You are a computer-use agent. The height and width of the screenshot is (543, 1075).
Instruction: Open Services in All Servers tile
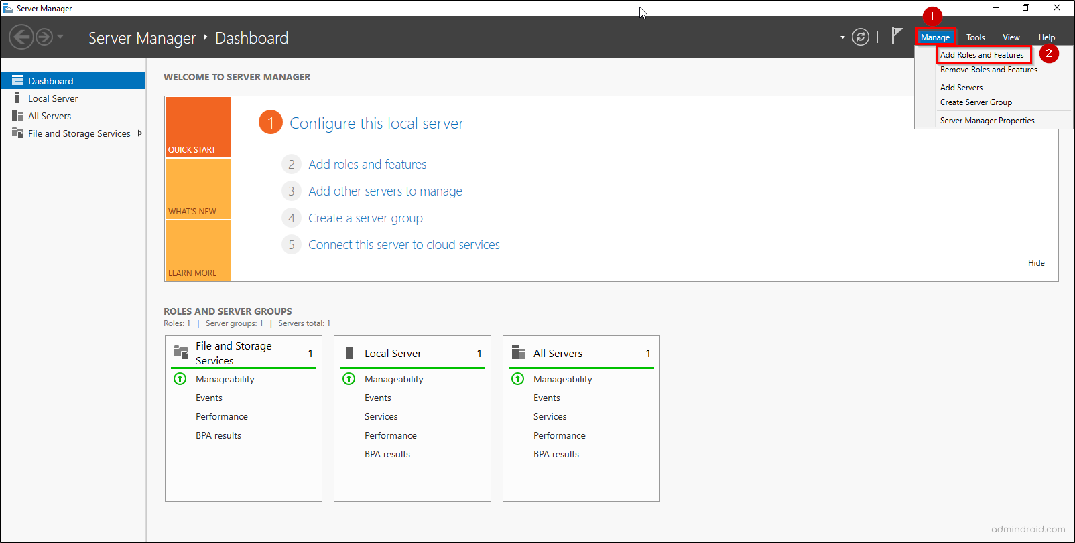550,416
